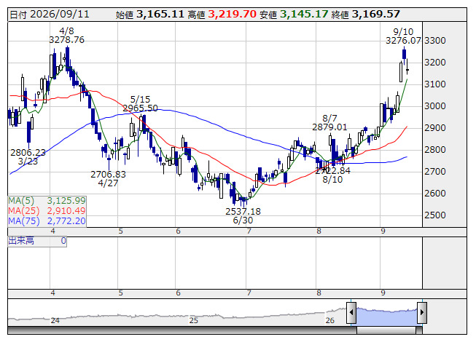Viewport: 476px width, 342px height.
Task: Click the 始値 3,165.11 opening value
Action: pos(150,15)
